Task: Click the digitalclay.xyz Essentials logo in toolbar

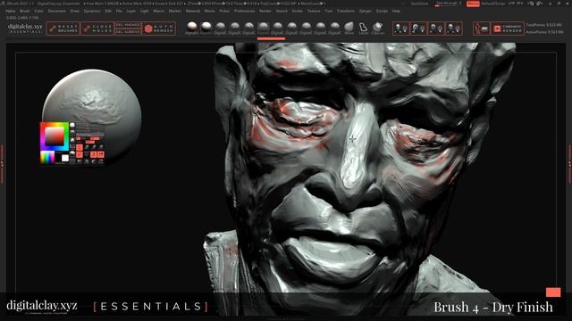Action: [x=25, y=29]
